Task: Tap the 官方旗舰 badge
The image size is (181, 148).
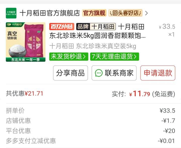Action: tap(94, 13)
